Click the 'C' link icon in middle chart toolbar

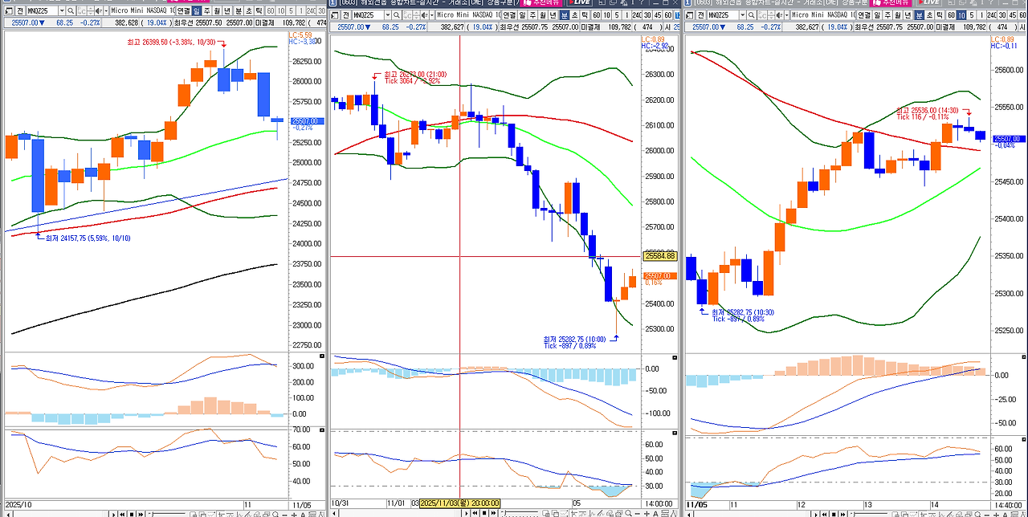click(x=407, y=15)
